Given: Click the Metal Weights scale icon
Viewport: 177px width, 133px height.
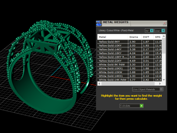Looking at the screenshot, I should (99, 23).
